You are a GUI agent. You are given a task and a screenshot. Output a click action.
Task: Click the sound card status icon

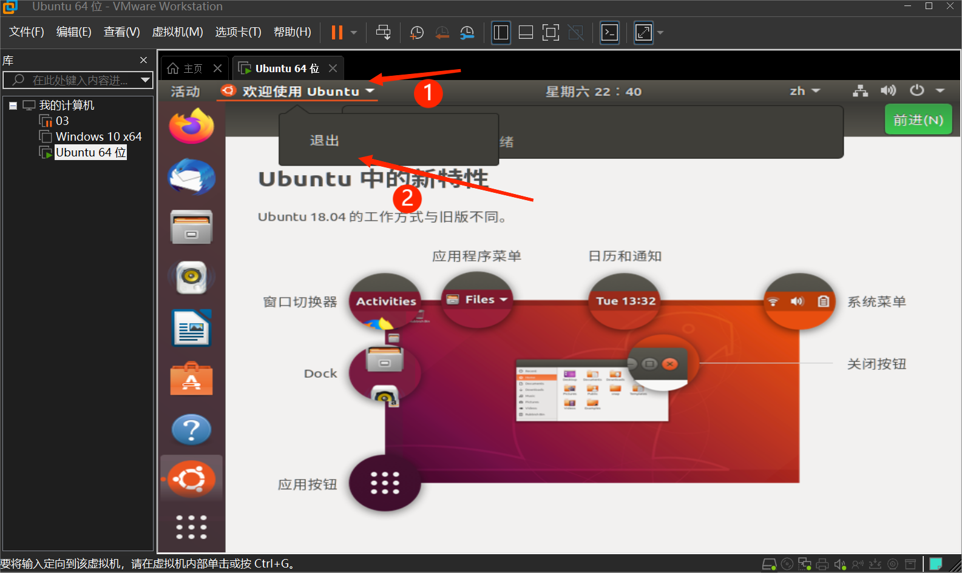click(840, 565)
